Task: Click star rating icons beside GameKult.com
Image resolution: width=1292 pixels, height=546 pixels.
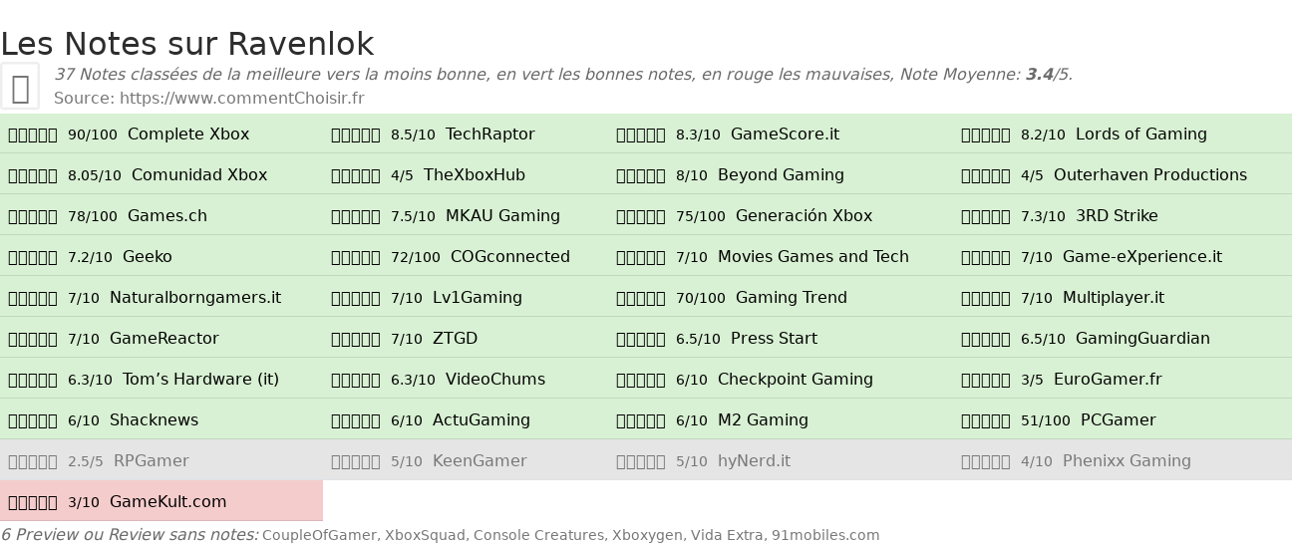Action: coord(33,502)
